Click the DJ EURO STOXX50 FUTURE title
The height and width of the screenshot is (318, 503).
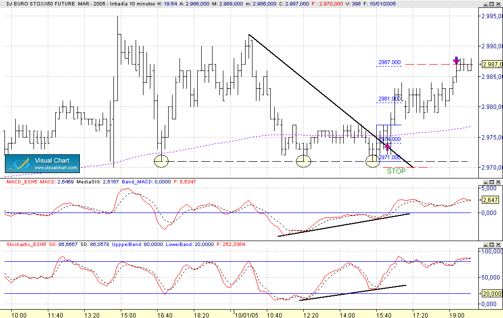coord(41,4)
